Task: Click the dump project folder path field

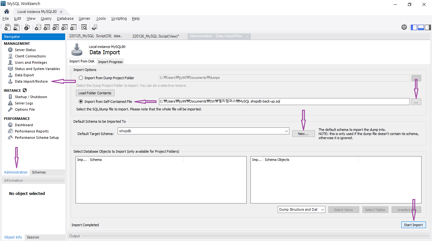Action: [284, 78]
